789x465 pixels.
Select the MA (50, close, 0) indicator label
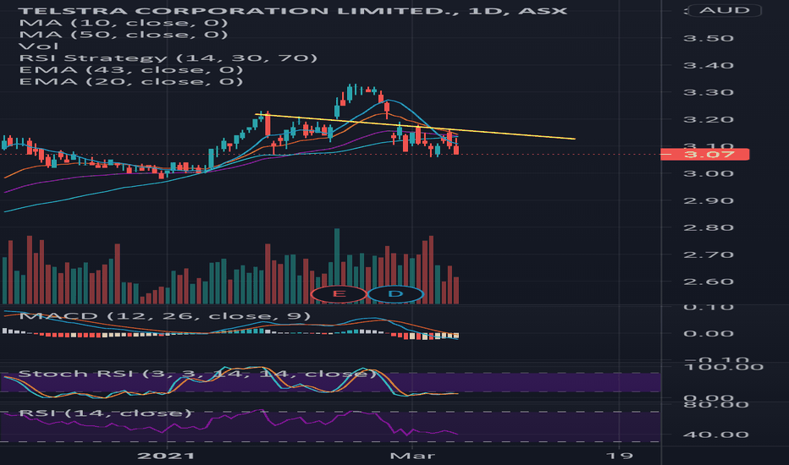[124, 34]
